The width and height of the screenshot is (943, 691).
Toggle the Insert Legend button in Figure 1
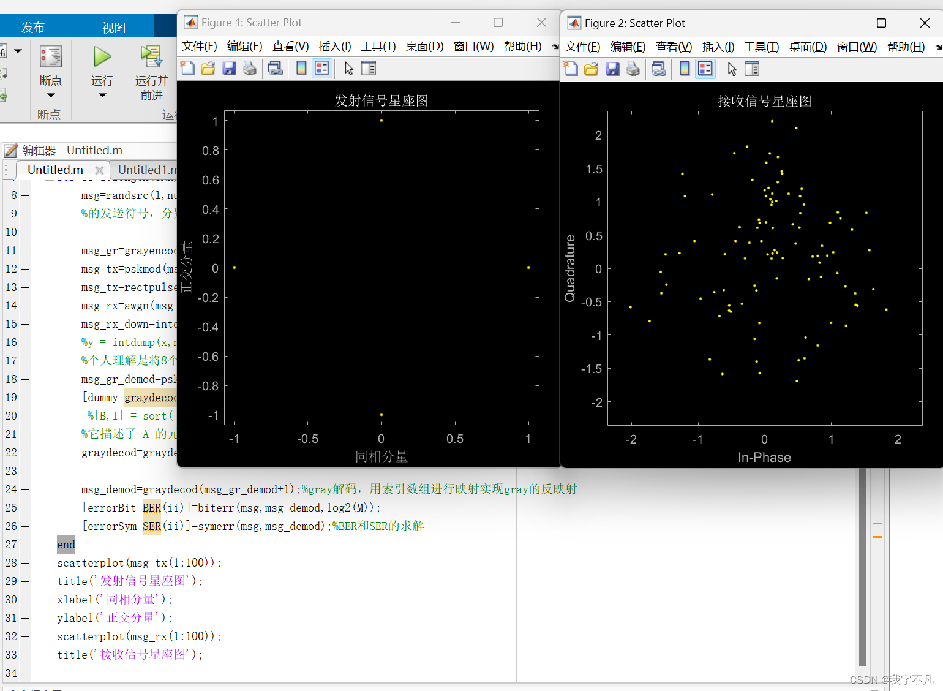coord(321,68)
